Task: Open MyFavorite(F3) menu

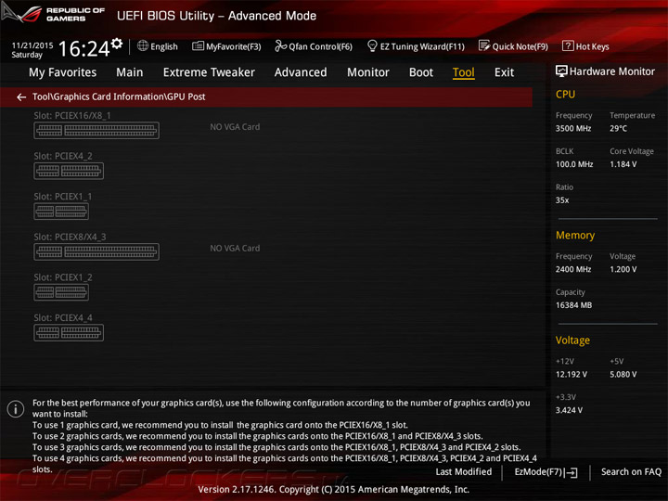Action: click(x=226, y=46)
